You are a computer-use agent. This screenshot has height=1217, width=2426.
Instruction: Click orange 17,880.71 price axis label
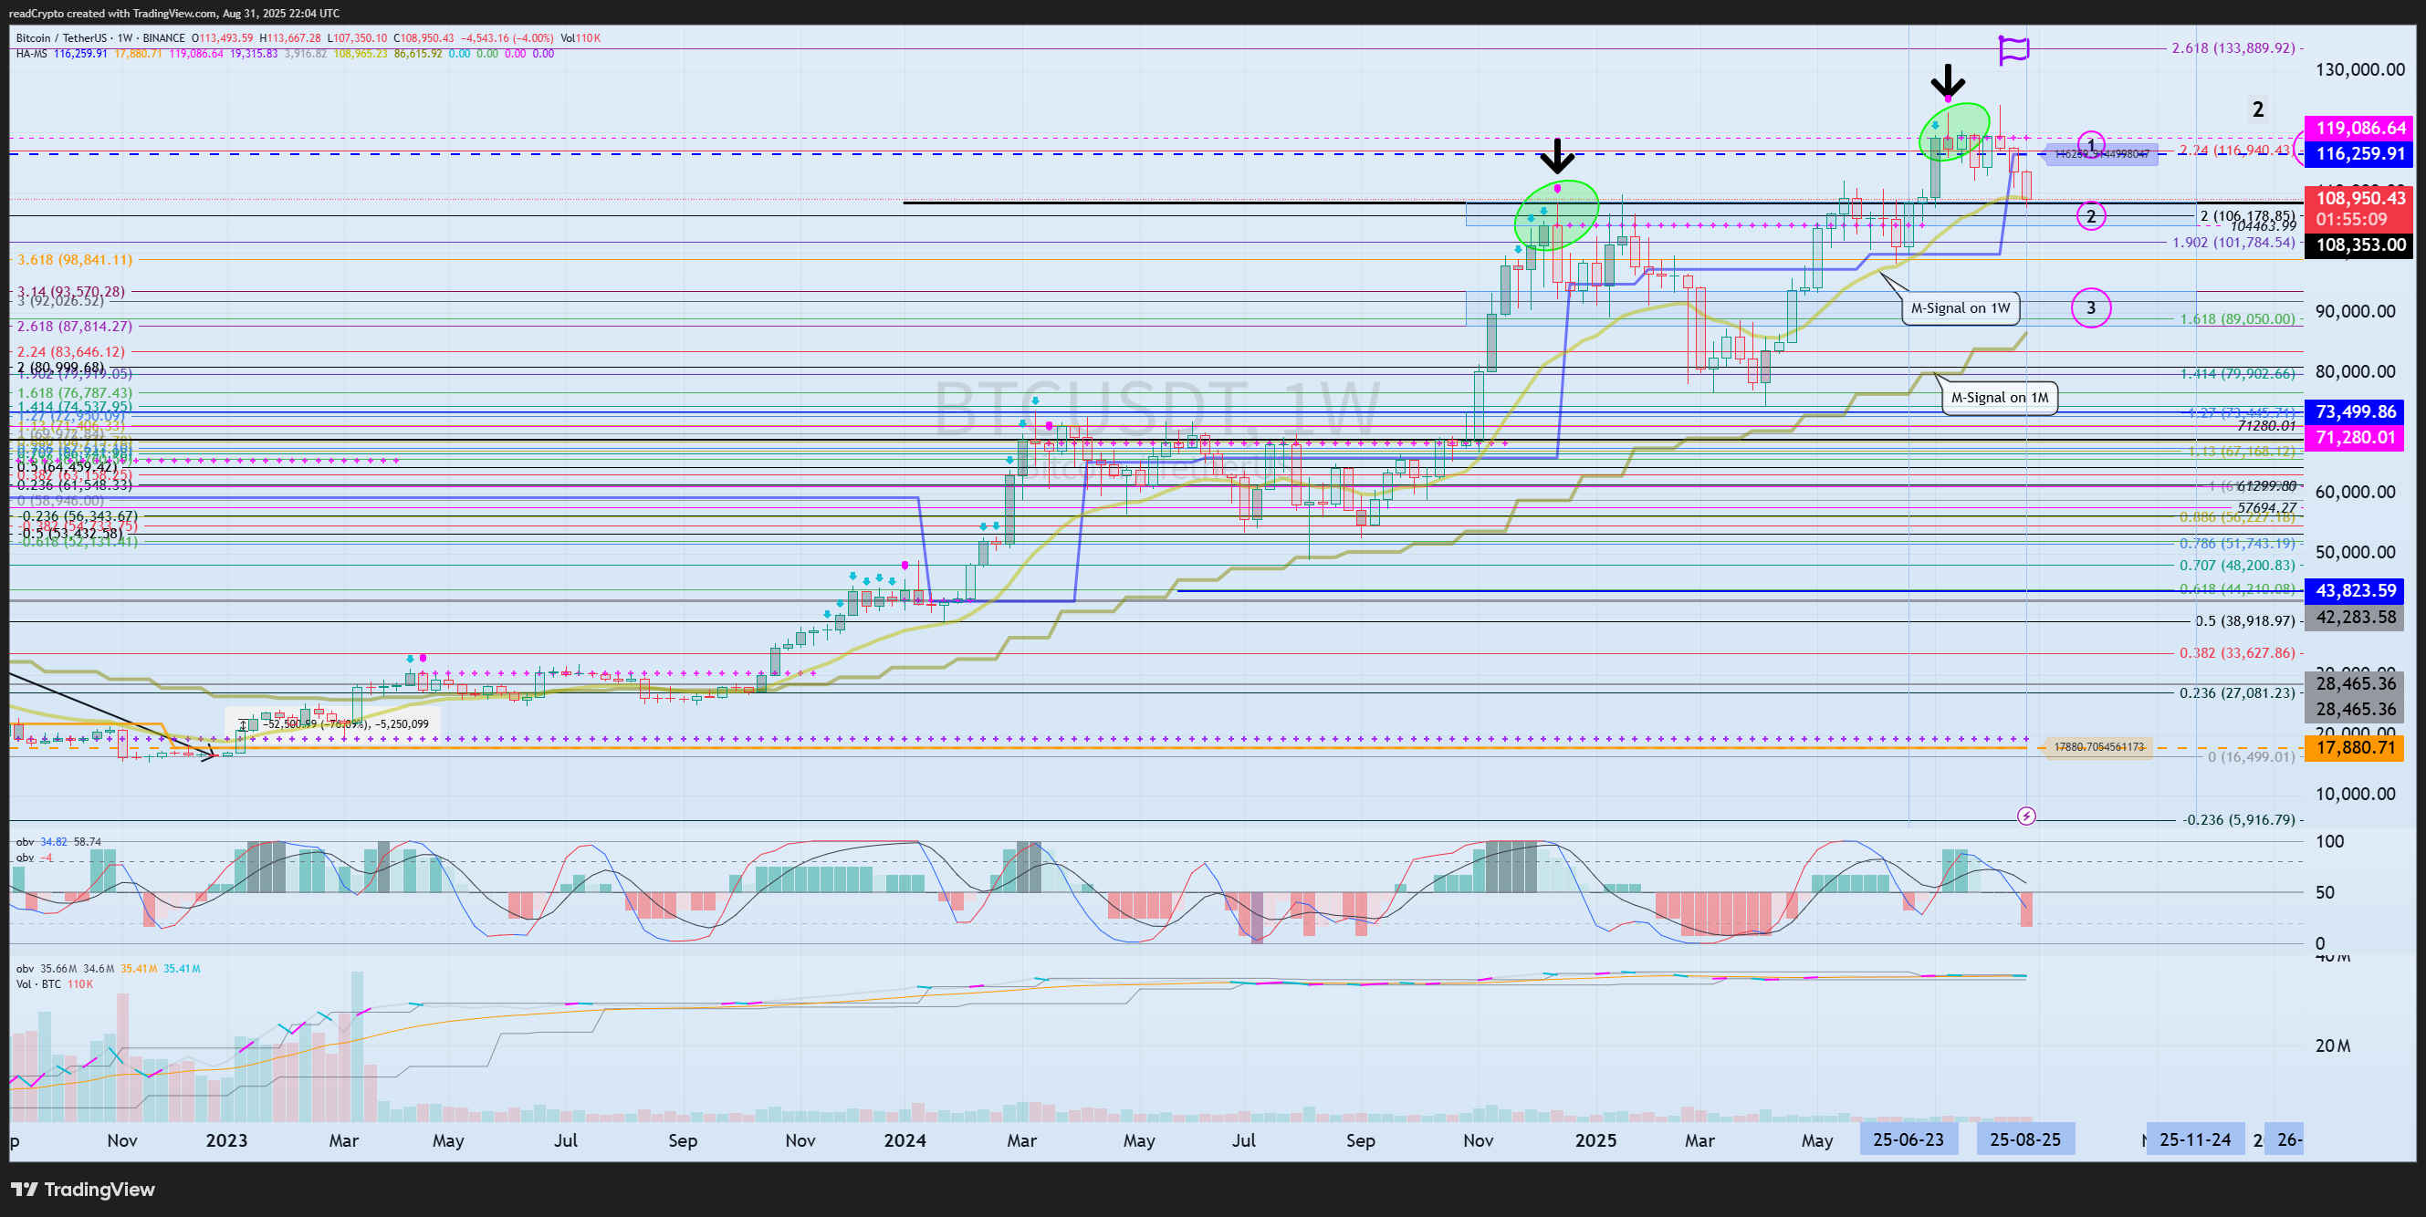pyautogui.click(x=2356, y=747)
